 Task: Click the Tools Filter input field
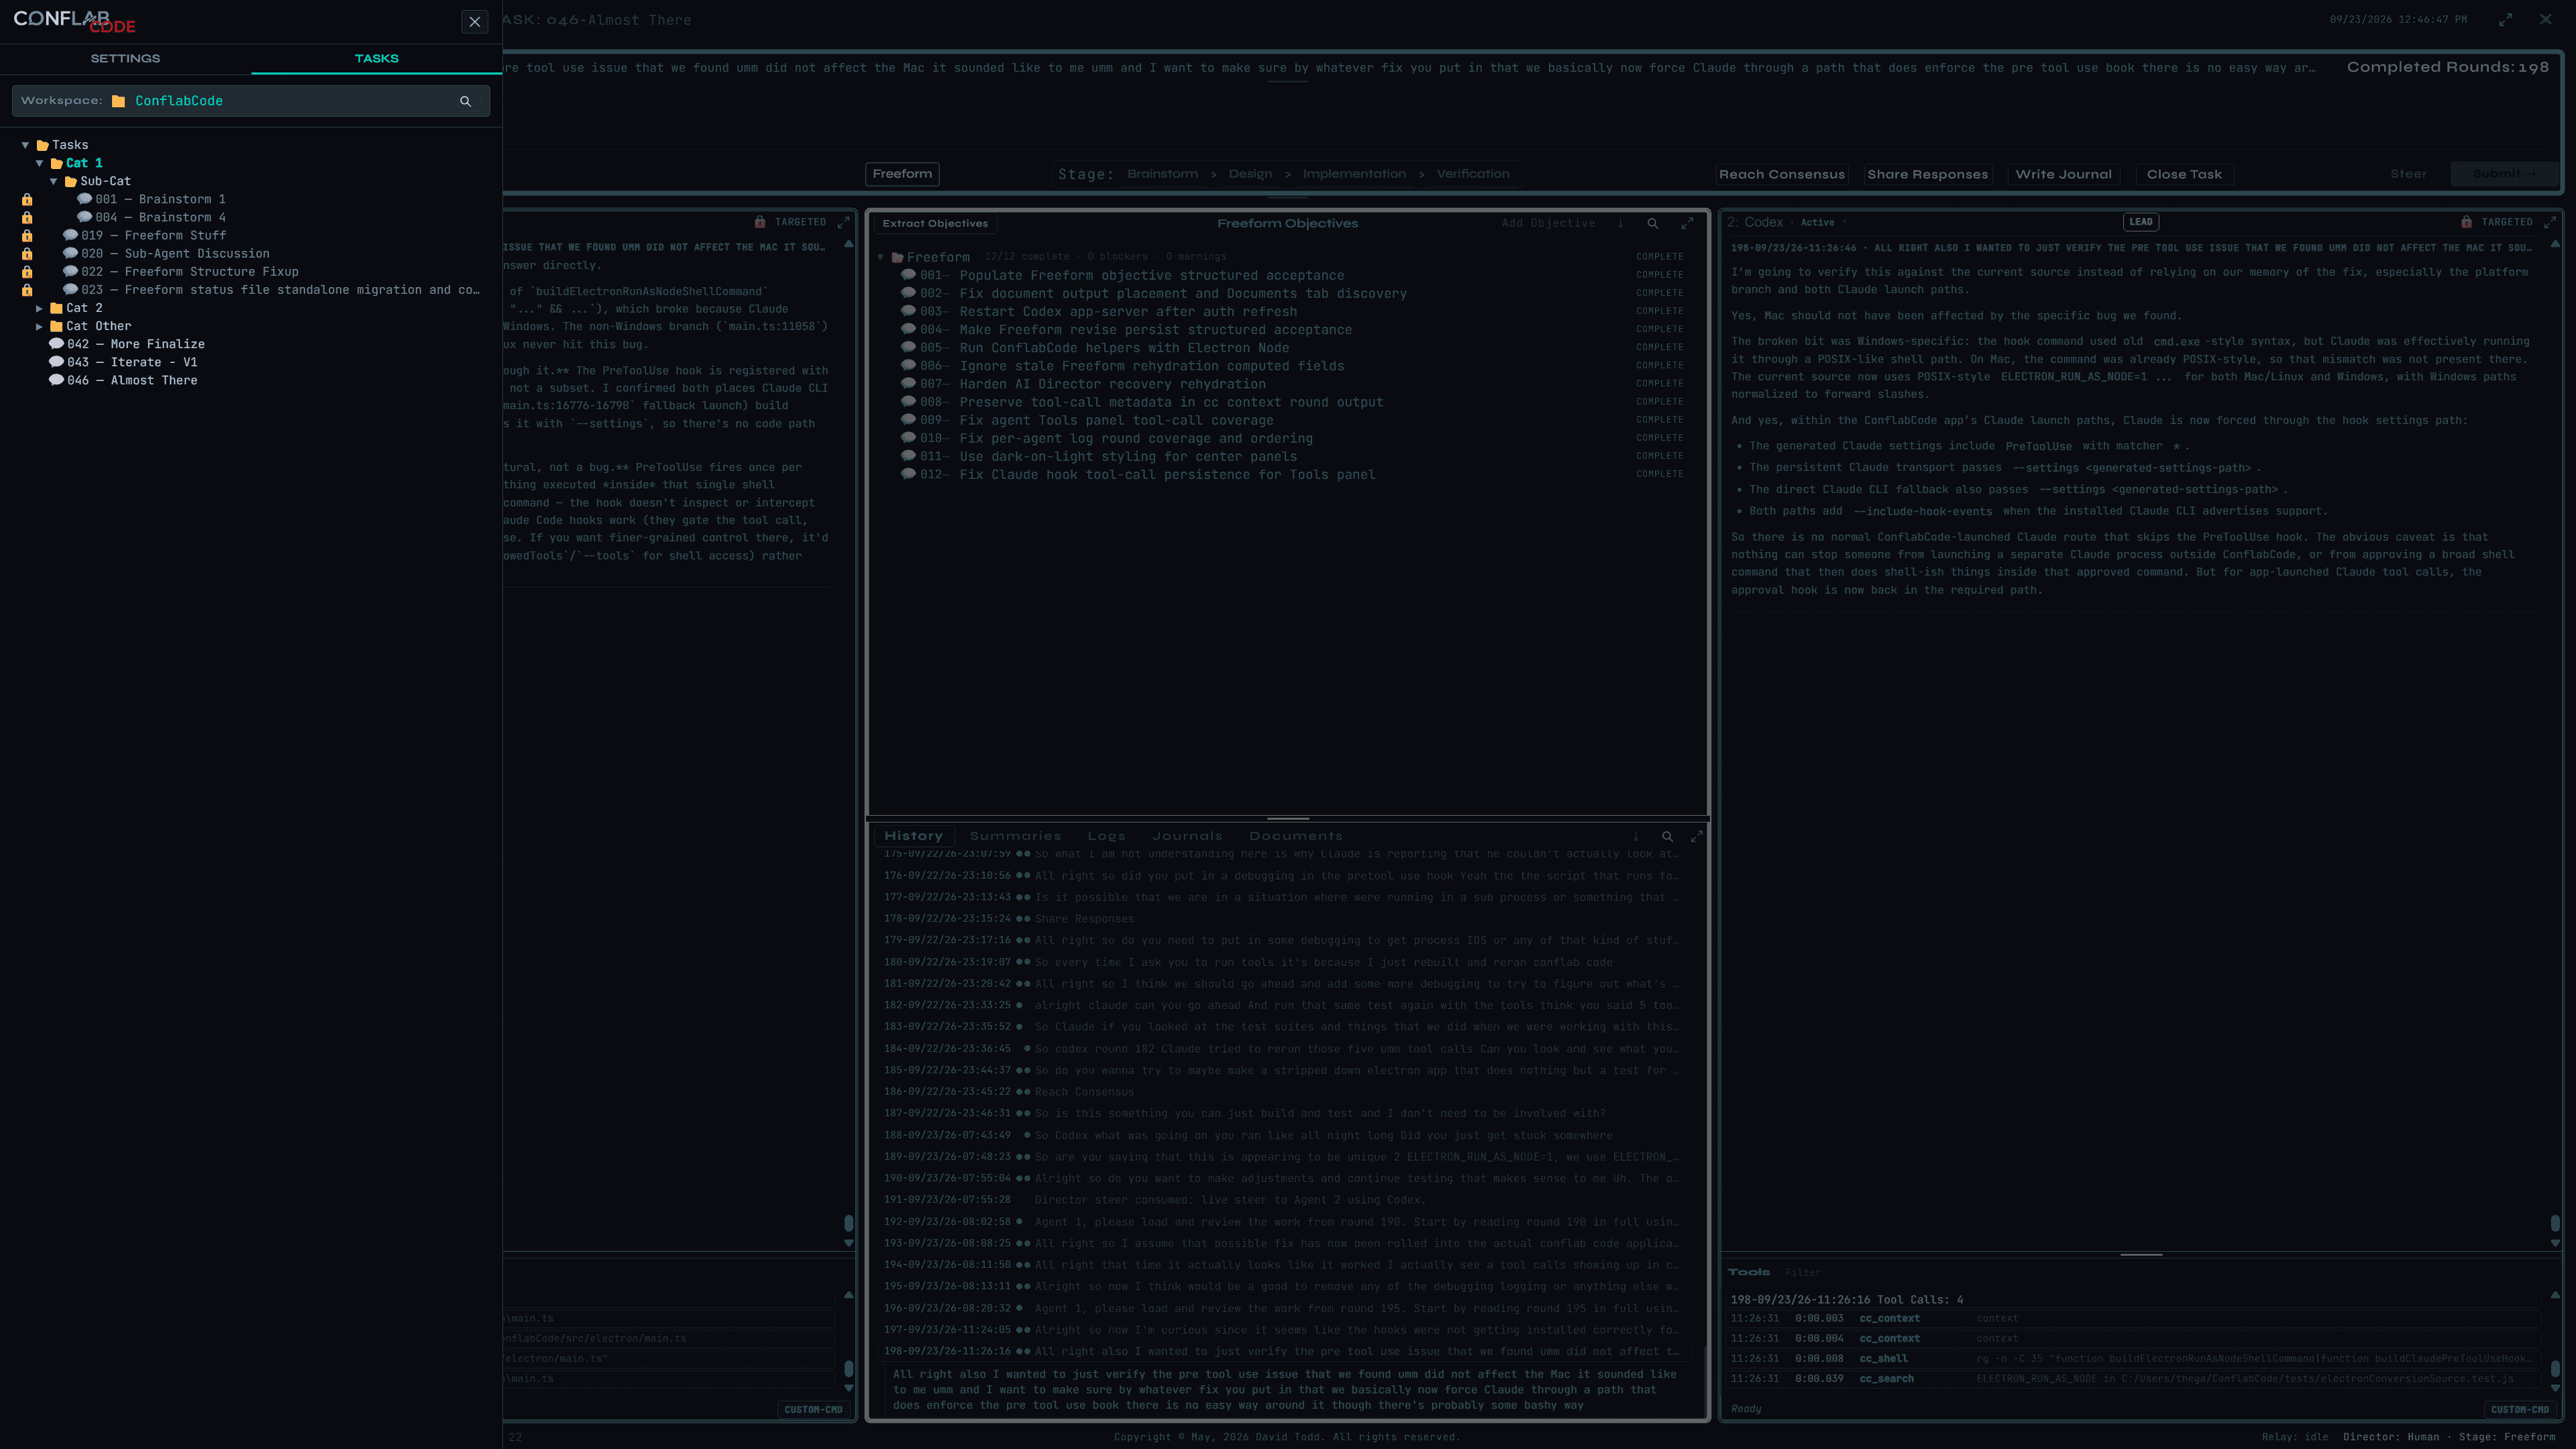[x=1803, y=1273]
